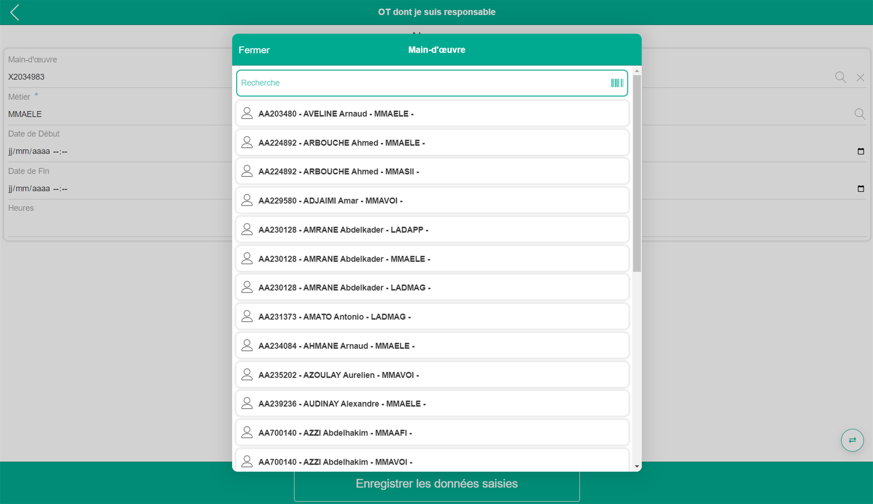Click the barcode scanner icon in search

click(617, 83)
